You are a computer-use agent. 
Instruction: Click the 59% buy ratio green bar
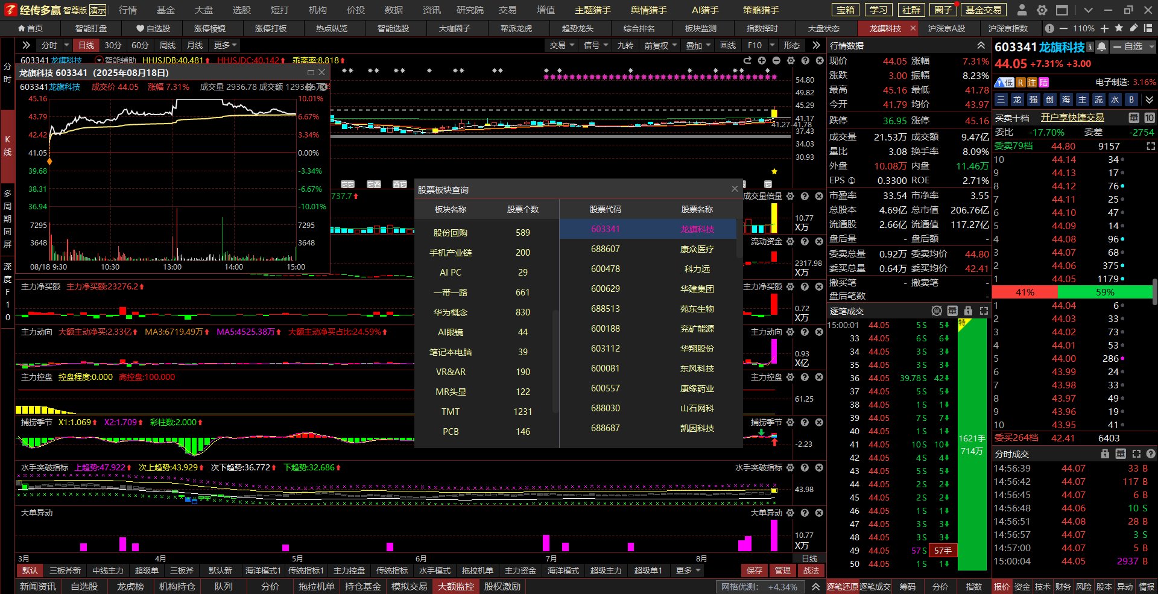coord(1105,292)
